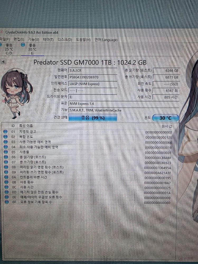Click the status icon for 03 사용 가능한 예비 영역
The image size is (198, 264).
[x=6, y=142]
